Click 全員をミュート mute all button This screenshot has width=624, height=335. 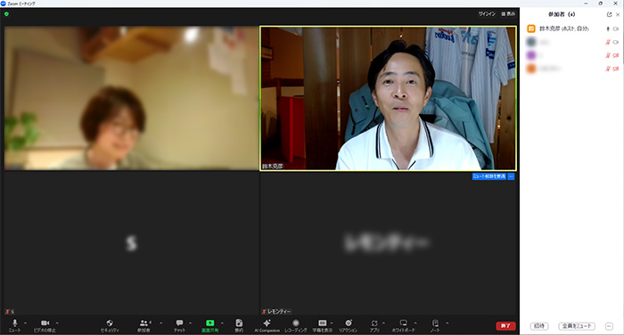(577, 326)
